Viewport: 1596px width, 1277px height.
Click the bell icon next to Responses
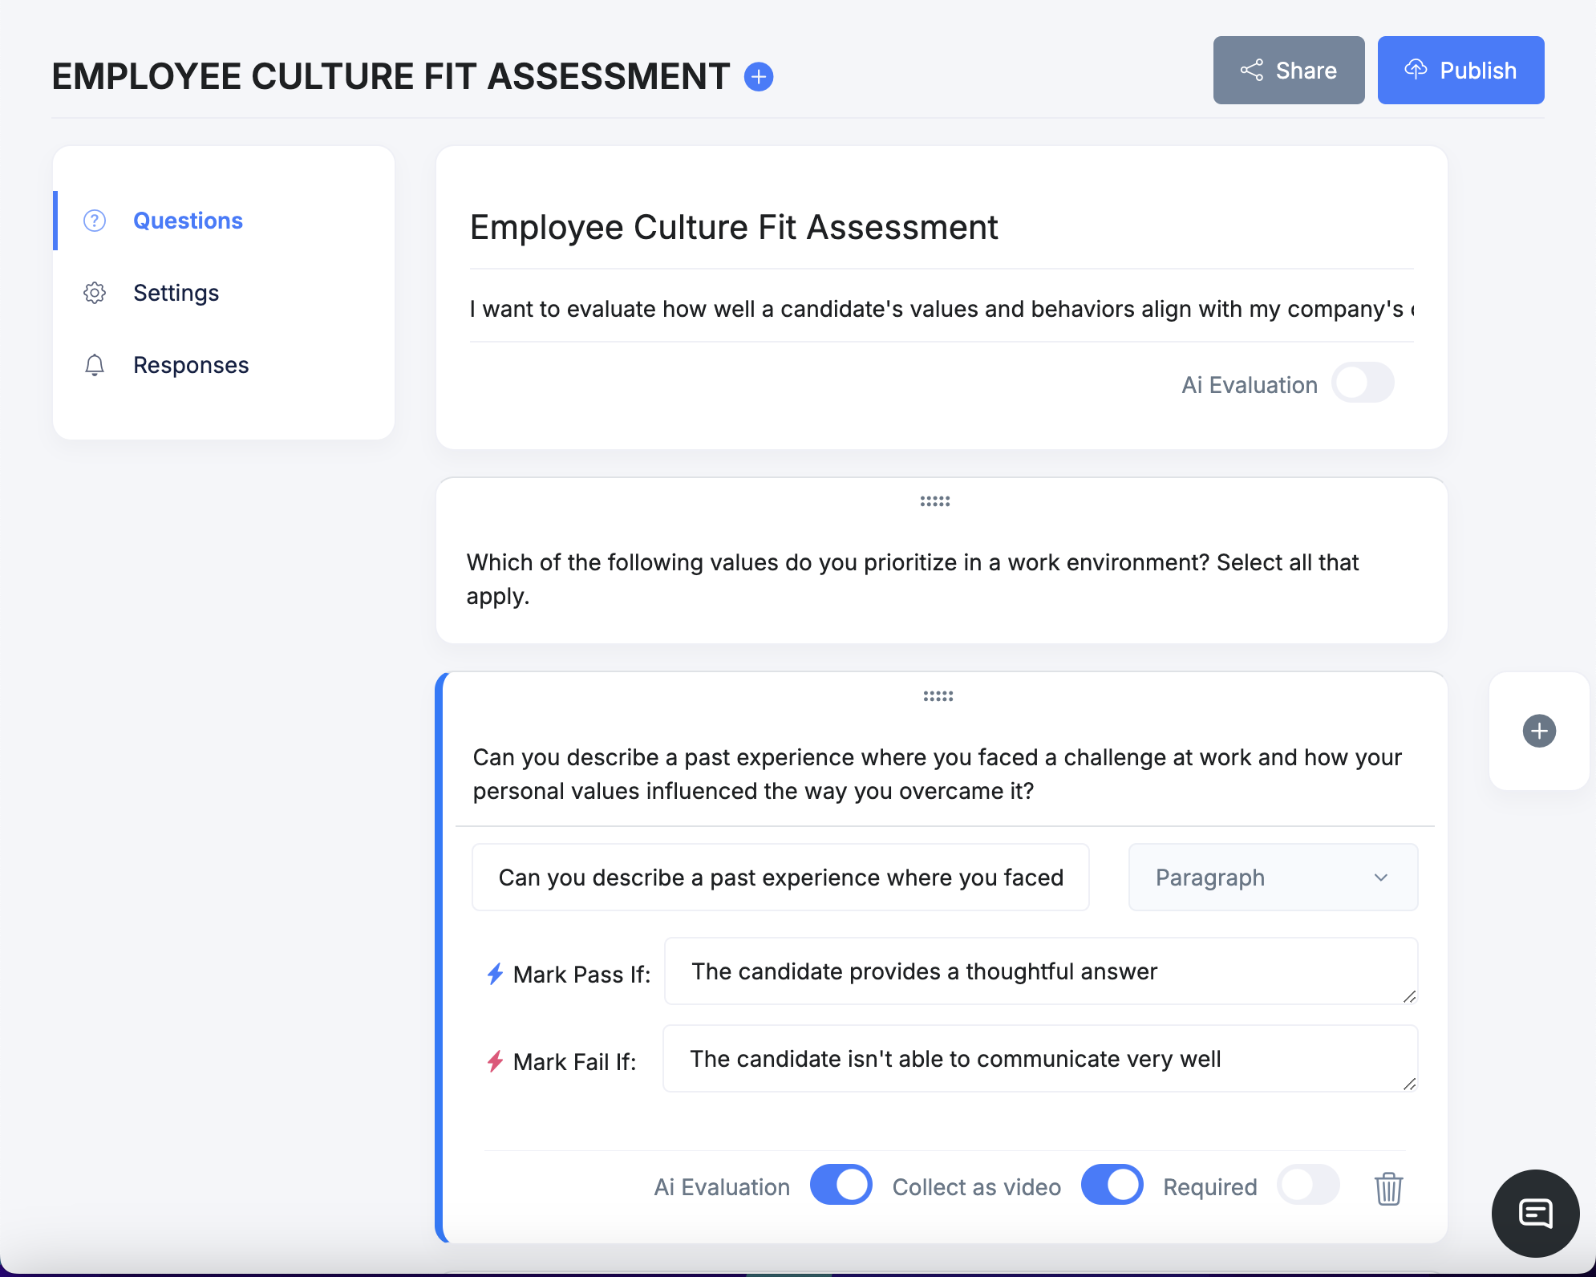coord(95,365)
